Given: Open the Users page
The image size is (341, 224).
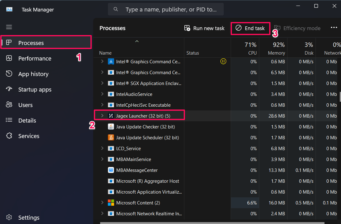Looking at the screenshot, I should pos(47,105).
